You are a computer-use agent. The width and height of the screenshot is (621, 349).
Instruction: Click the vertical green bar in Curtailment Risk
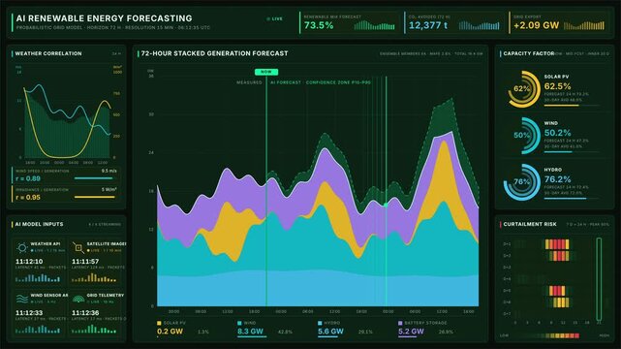click(x=599, y=279)
